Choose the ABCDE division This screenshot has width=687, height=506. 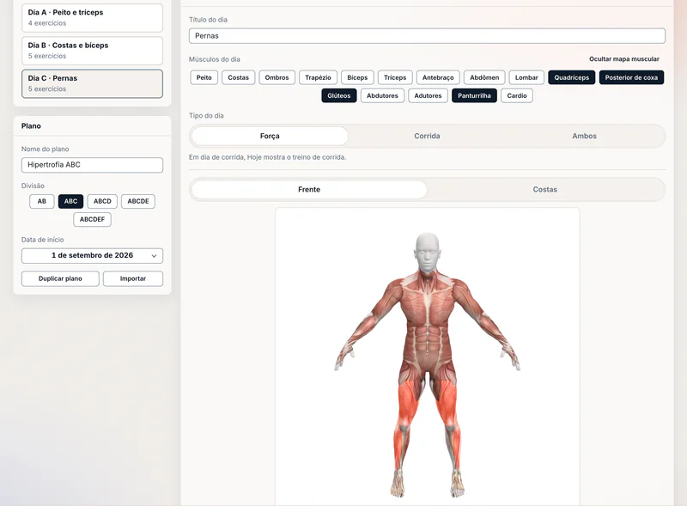[138, 201]
